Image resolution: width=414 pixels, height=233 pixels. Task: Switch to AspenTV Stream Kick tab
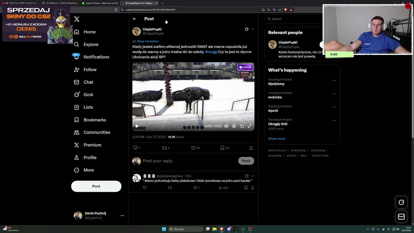[x=100, y=3]
